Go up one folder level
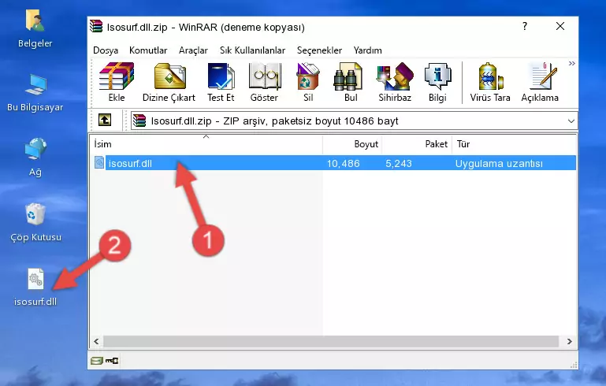606x386 pixels. [105, 121]
